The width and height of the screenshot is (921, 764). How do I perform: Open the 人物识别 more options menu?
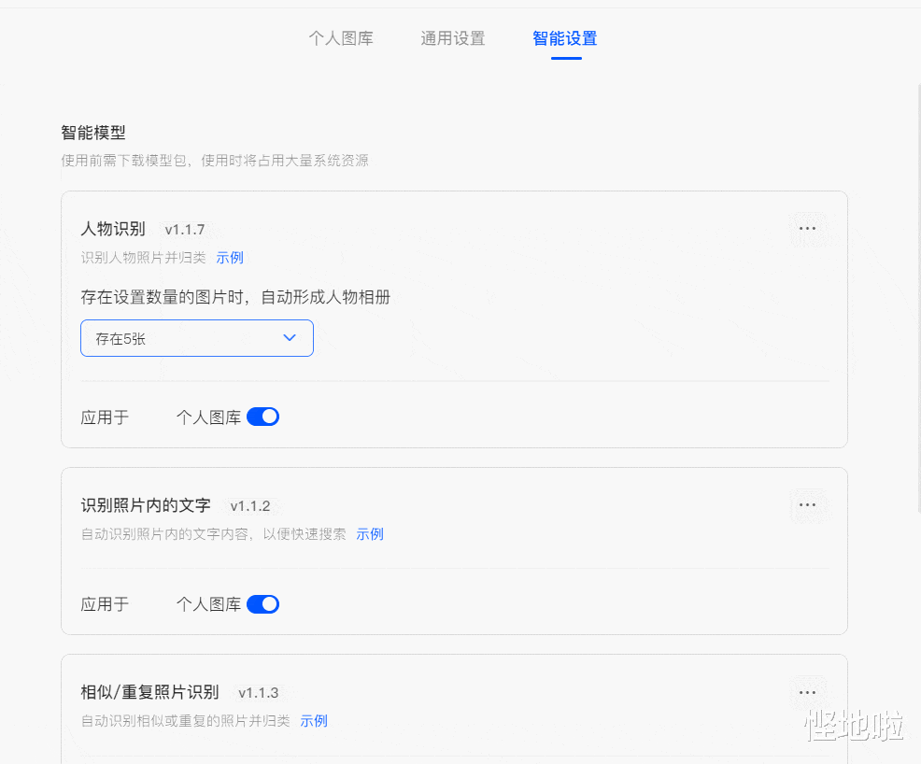point(808,229)
